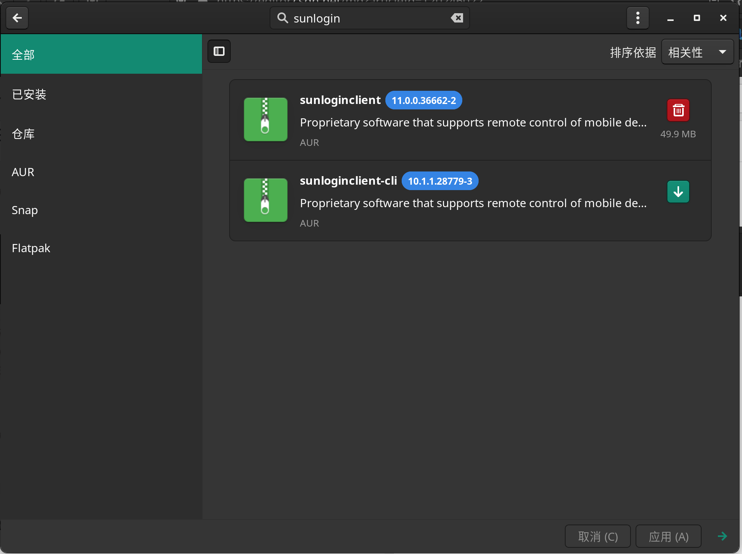Click version badge 10.1.1.28779-3

coord(440,181)
